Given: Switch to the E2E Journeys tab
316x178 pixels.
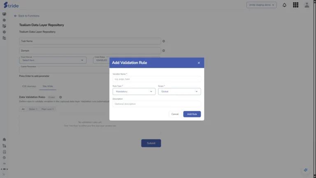Looking at the screenshot, I should point(29,86).
